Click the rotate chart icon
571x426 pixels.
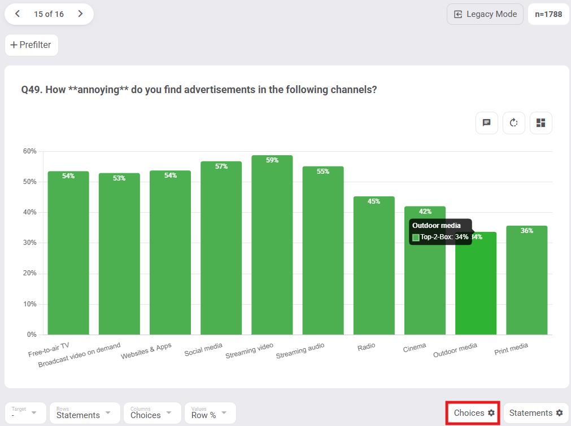pyautogui.click(x=513, y=123)
